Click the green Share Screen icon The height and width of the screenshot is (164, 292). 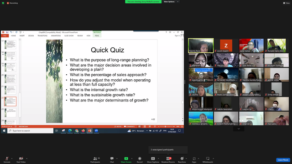(x=126, y=159)
